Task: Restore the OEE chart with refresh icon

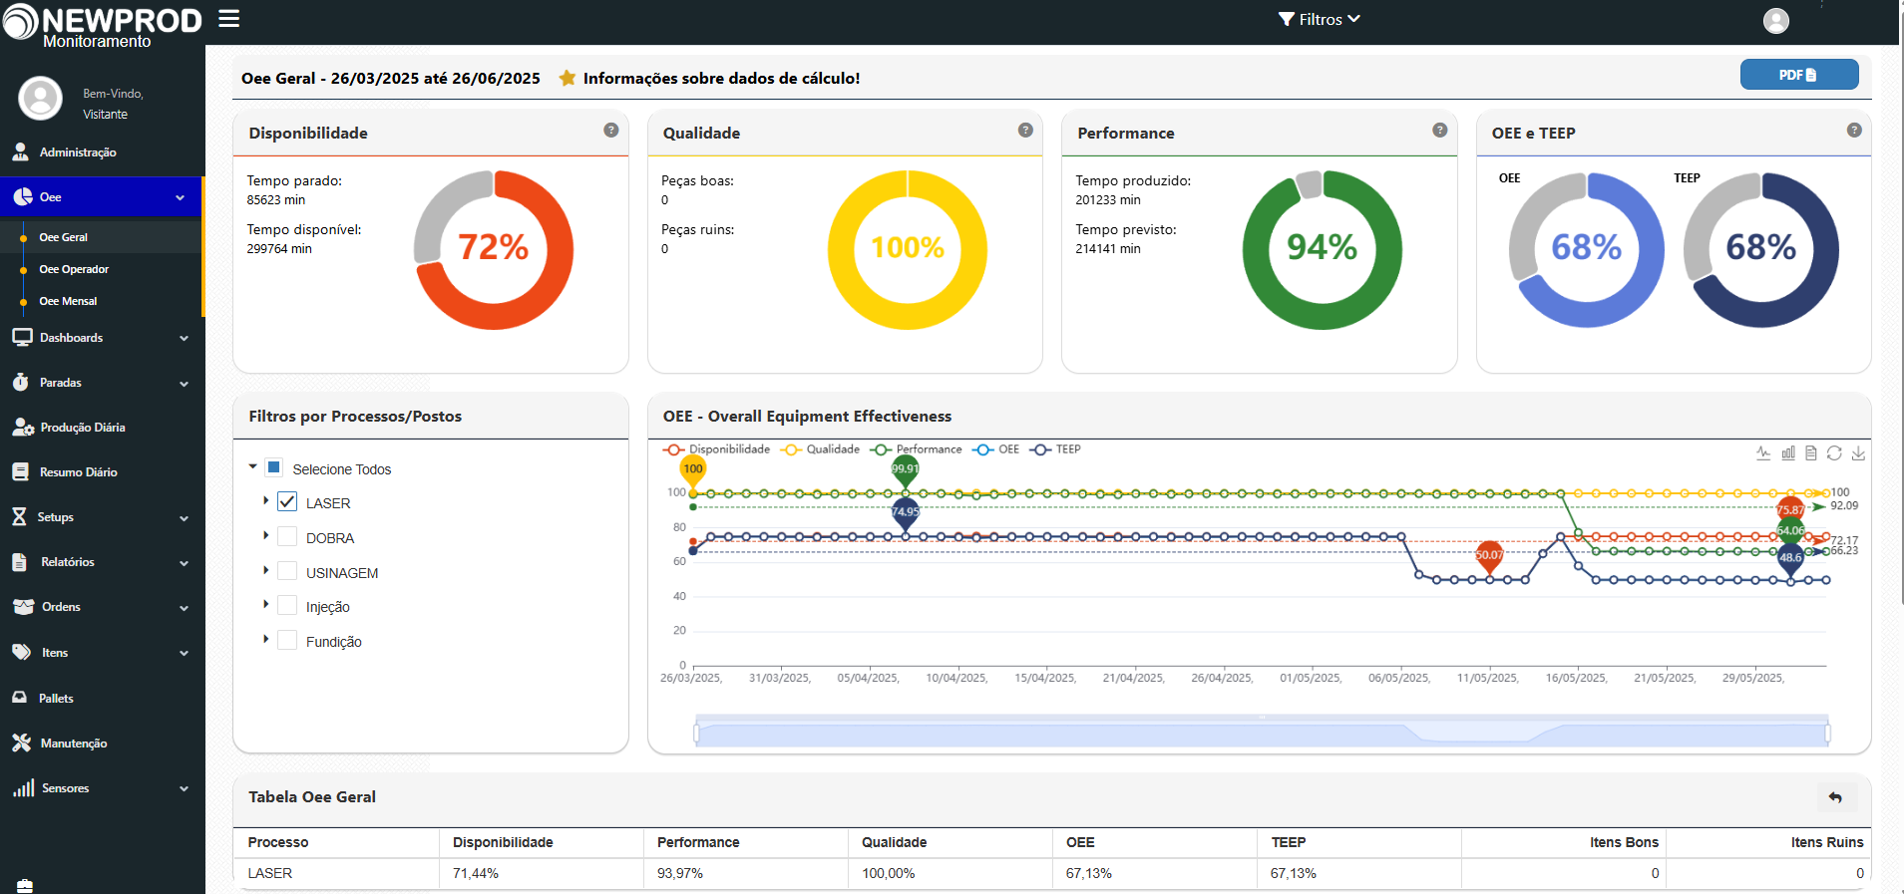Action: (1834, 452)
